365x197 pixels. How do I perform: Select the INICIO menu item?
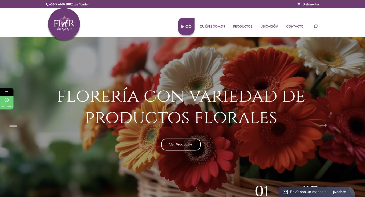[186, 26]
